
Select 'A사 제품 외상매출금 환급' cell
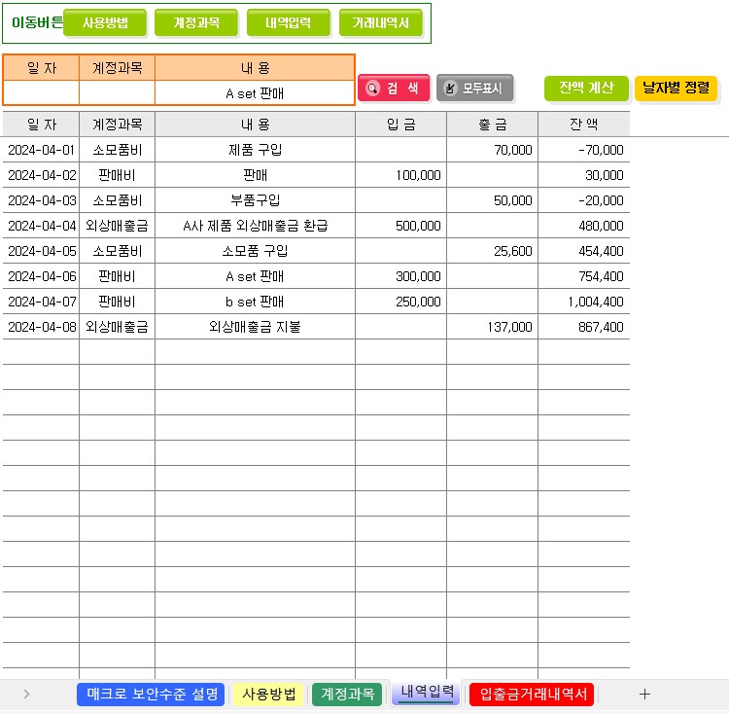[255, 226]
